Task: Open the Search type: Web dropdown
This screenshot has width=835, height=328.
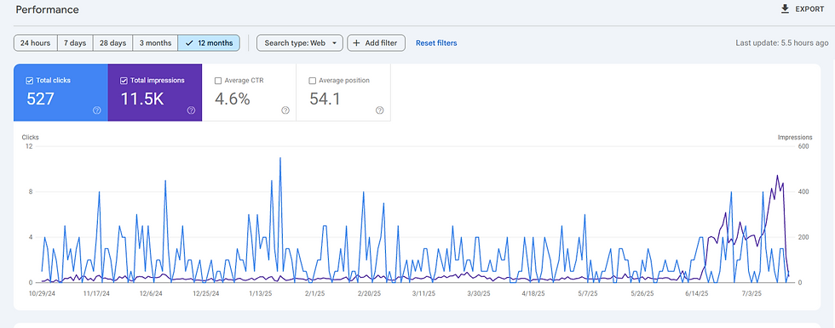Action: [300, 43]
